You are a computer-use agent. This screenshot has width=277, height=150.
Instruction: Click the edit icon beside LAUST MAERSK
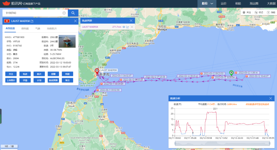coord(32,21)
